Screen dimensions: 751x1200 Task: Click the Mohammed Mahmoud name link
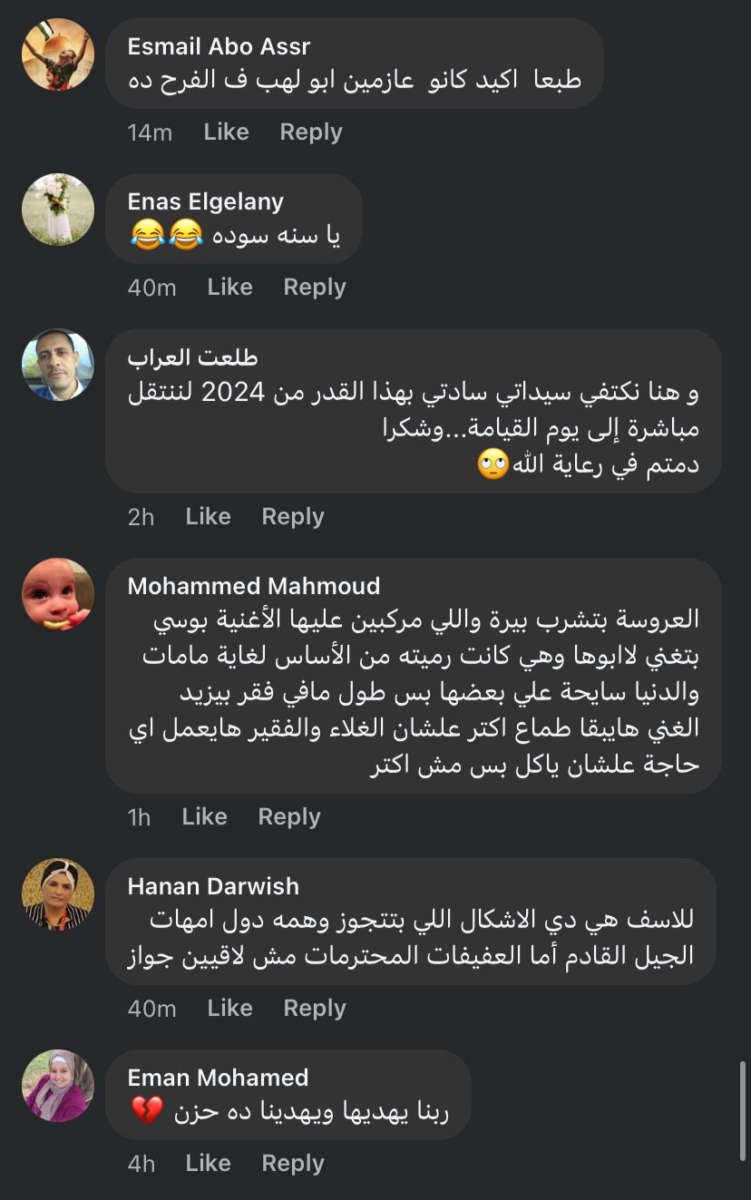tap(253, 586)
